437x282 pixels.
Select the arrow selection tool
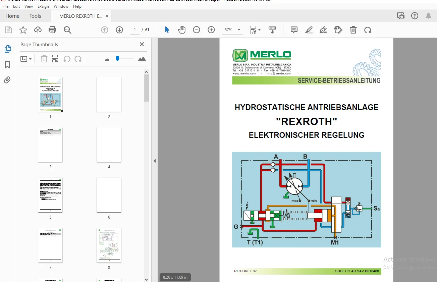click(x=167, y=30)
